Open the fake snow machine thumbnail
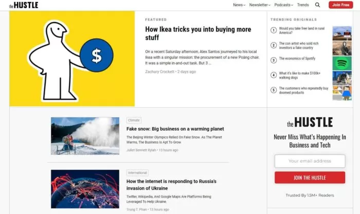 pos(85,136)
